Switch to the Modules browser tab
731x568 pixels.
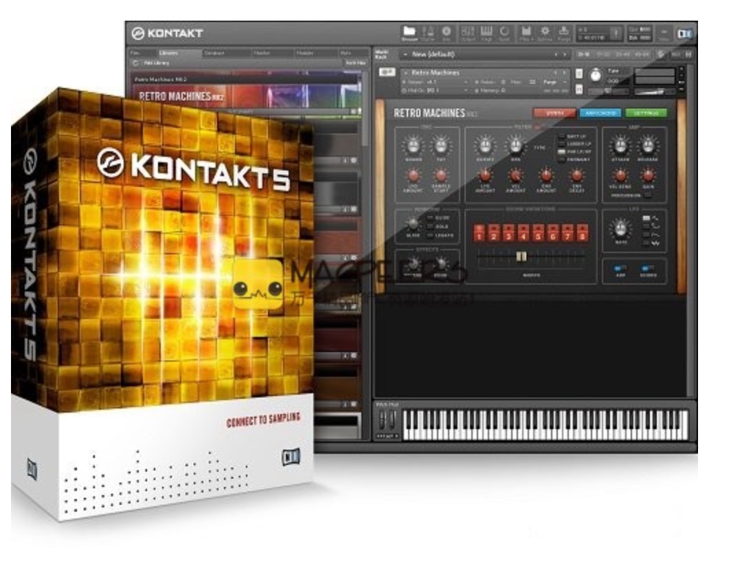click(315, 53)
